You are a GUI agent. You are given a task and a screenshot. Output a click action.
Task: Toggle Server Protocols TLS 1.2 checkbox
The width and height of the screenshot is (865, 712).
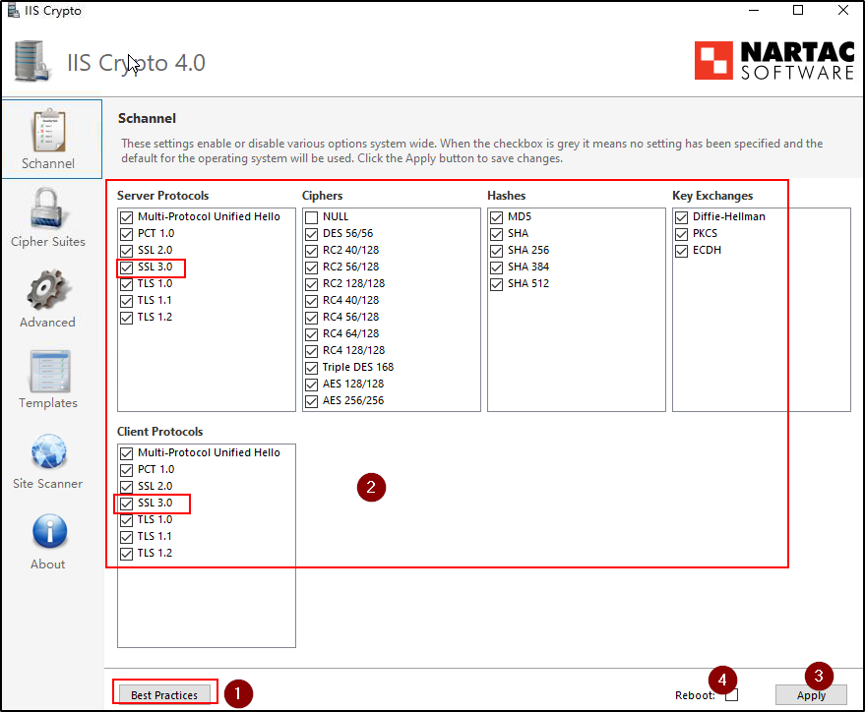point(126,318)
